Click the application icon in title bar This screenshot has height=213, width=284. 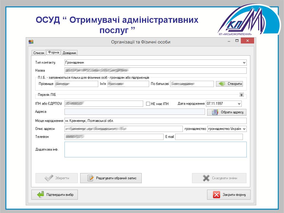[31, 42]
